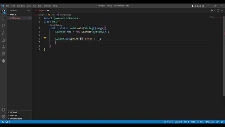The image size is (225, 127).
Task: Click Main.java in breadcrumb
Action: [x=41, y=15]
